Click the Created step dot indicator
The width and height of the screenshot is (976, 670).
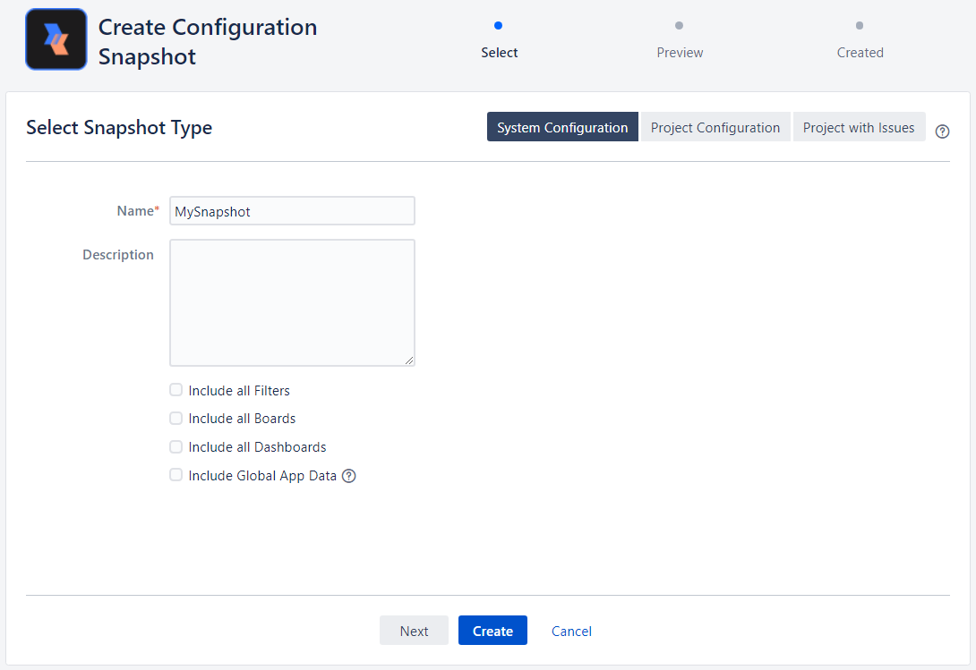tap(860, 26)
